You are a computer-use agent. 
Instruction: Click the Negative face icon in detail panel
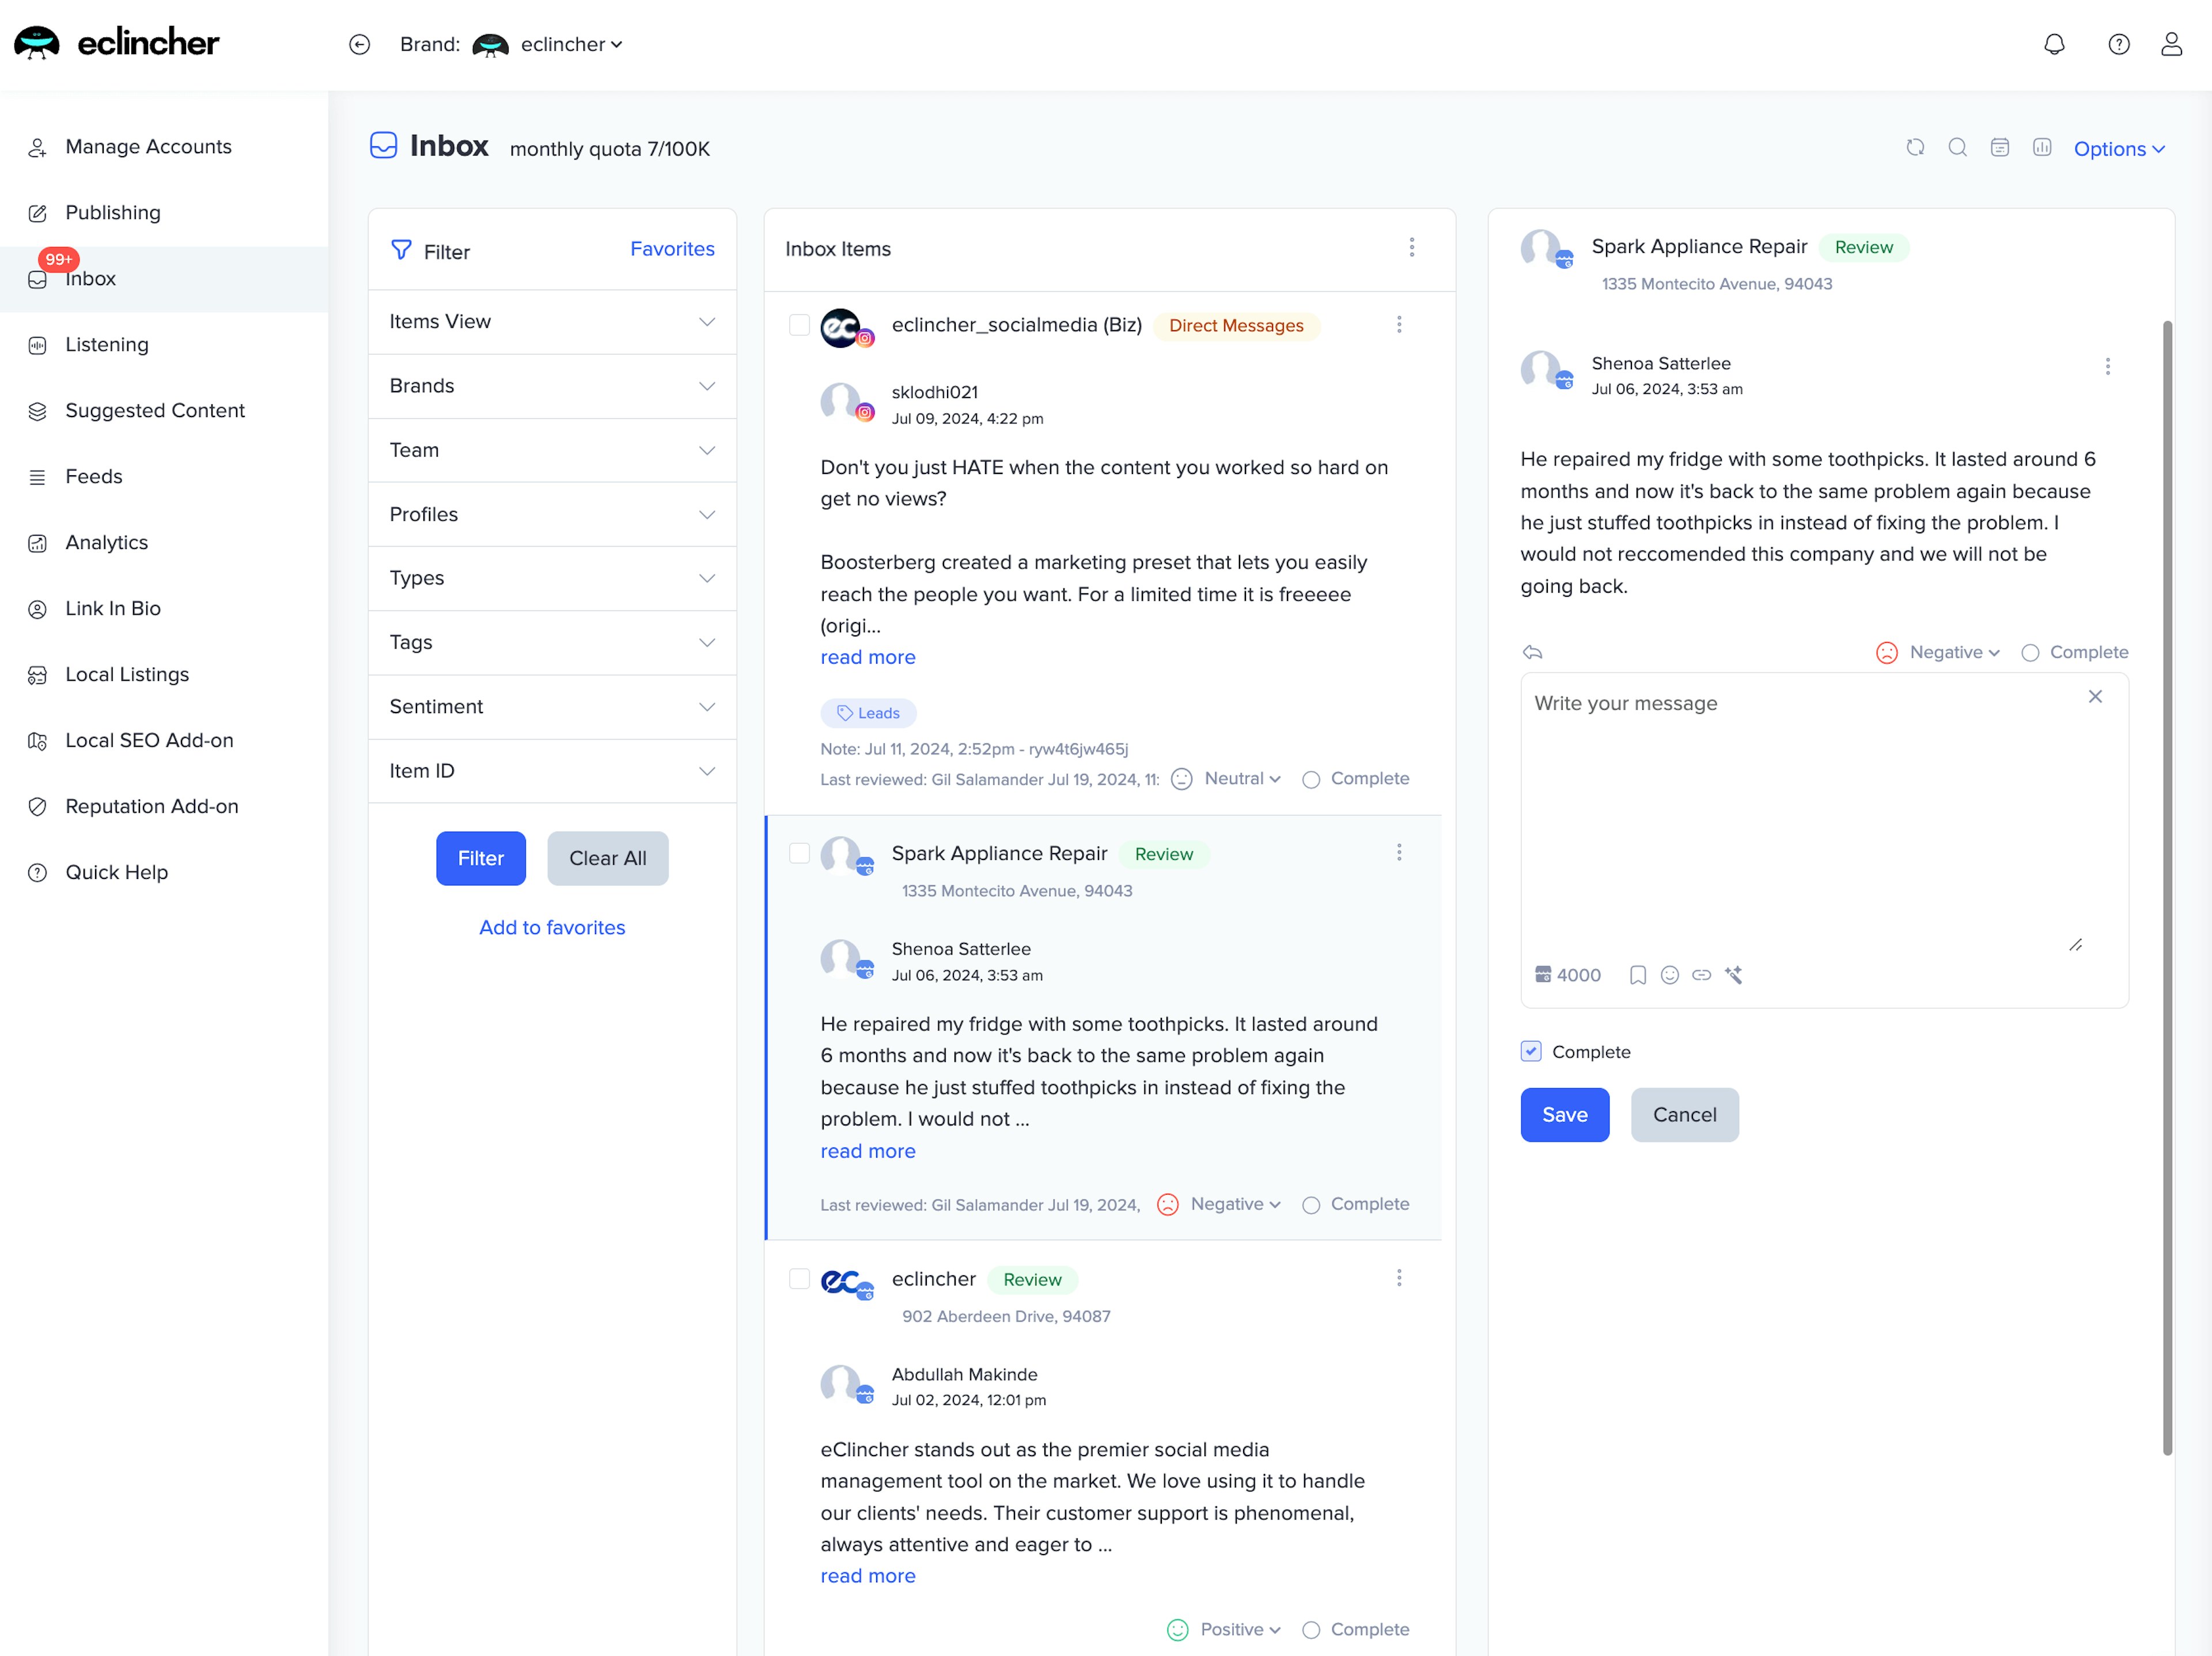[1886, 652]
